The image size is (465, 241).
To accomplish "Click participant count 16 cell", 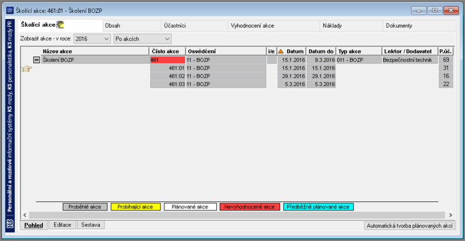I will pyautogui.click(x=446, y=76).
